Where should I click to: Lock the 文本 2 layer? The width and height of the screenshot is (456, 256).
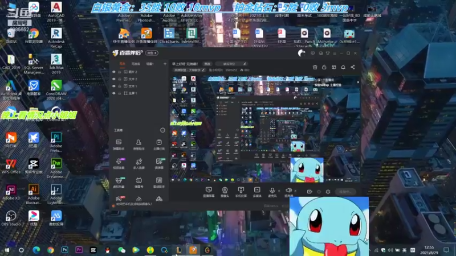click(x=120, y=79)
